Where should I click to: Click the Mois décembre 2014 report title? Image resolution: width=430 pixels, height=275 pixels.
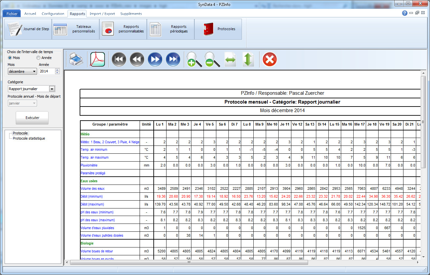282,110
